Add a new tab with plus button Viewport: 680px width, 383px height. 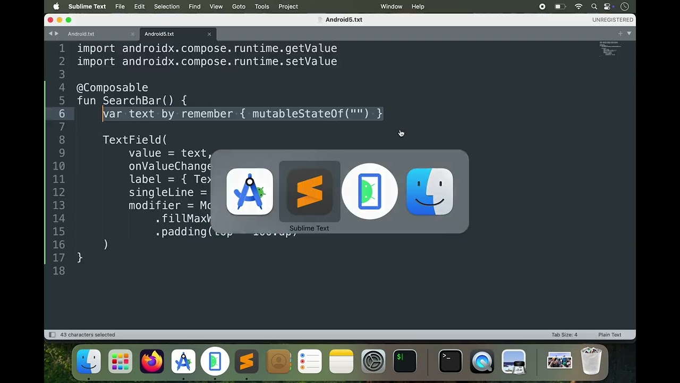click(x=620, y=34)
